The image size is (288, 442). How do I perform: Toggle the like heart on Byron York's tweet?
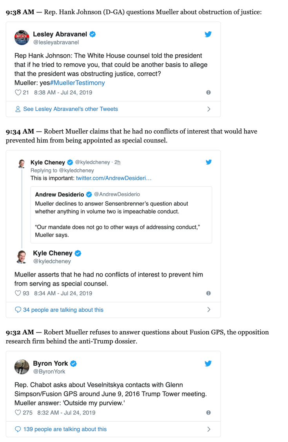[x=18, y=412]
